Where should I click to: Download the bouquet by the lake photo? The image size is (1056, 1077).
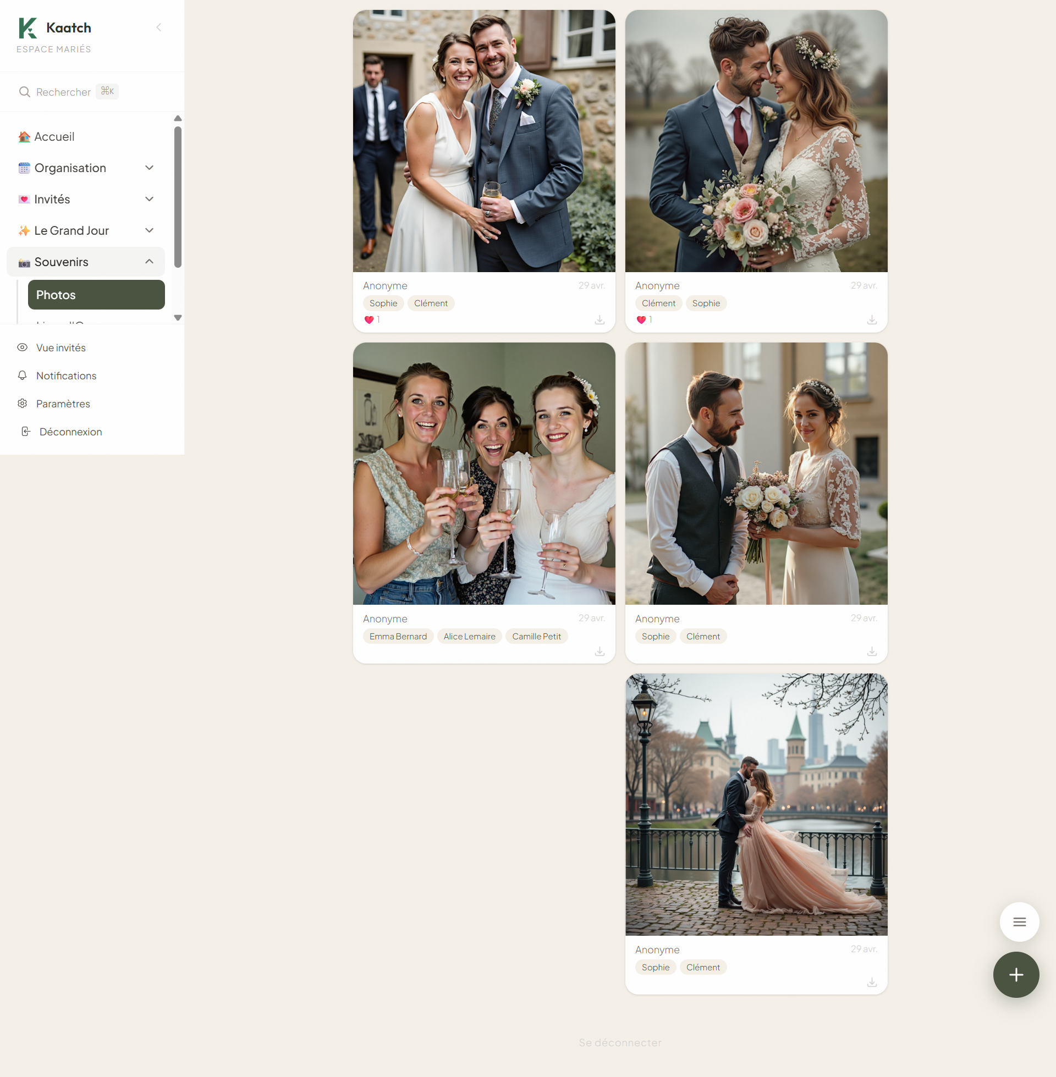872,320
